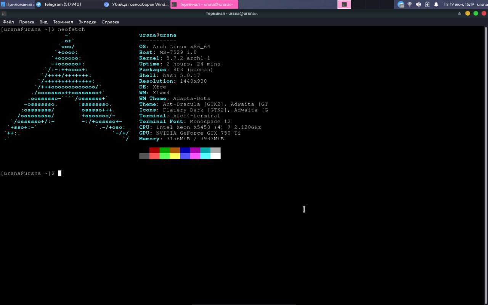Click the OS: Arch Linux x86_64 line
Viewport: 488px width, 305px height.
tap(175, 47)
